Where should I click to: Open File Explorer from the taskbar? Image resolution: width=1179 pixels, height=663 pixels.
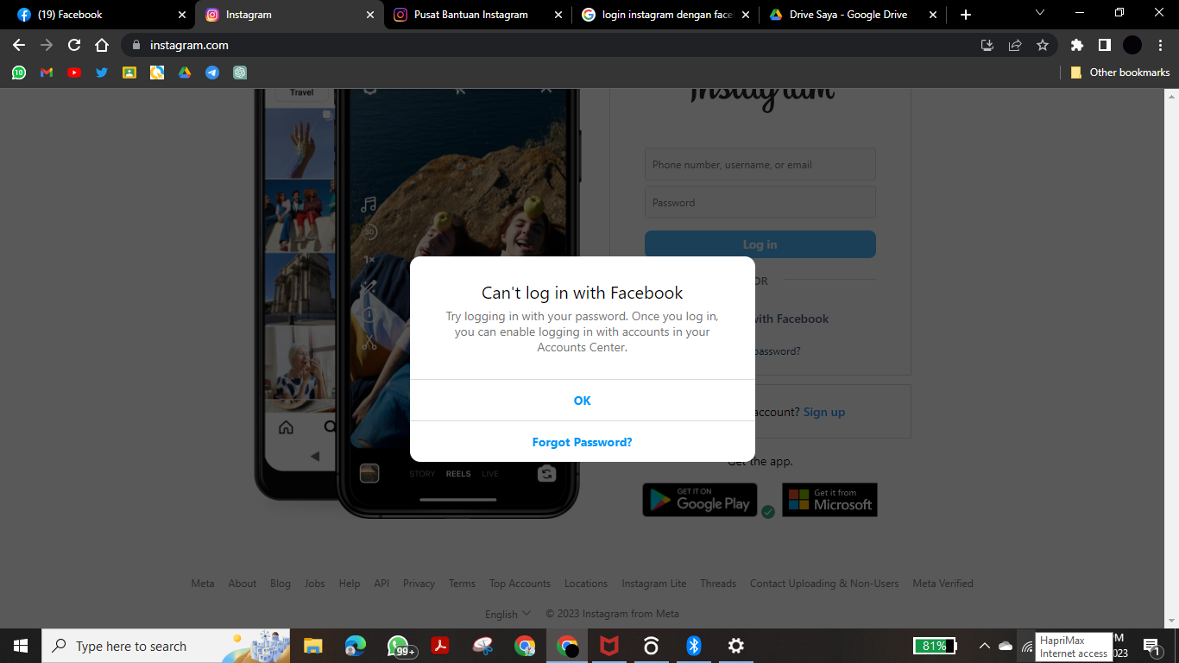click(x=312, y=646)
